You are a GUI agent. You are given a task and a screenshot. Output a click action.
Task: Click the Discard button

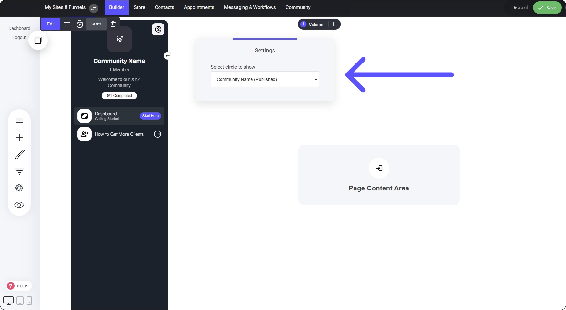coord(520,8)
